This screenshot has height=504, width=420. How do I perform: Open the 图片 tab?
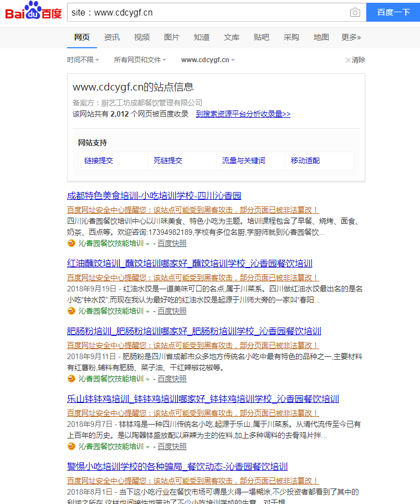click(172, 37)
